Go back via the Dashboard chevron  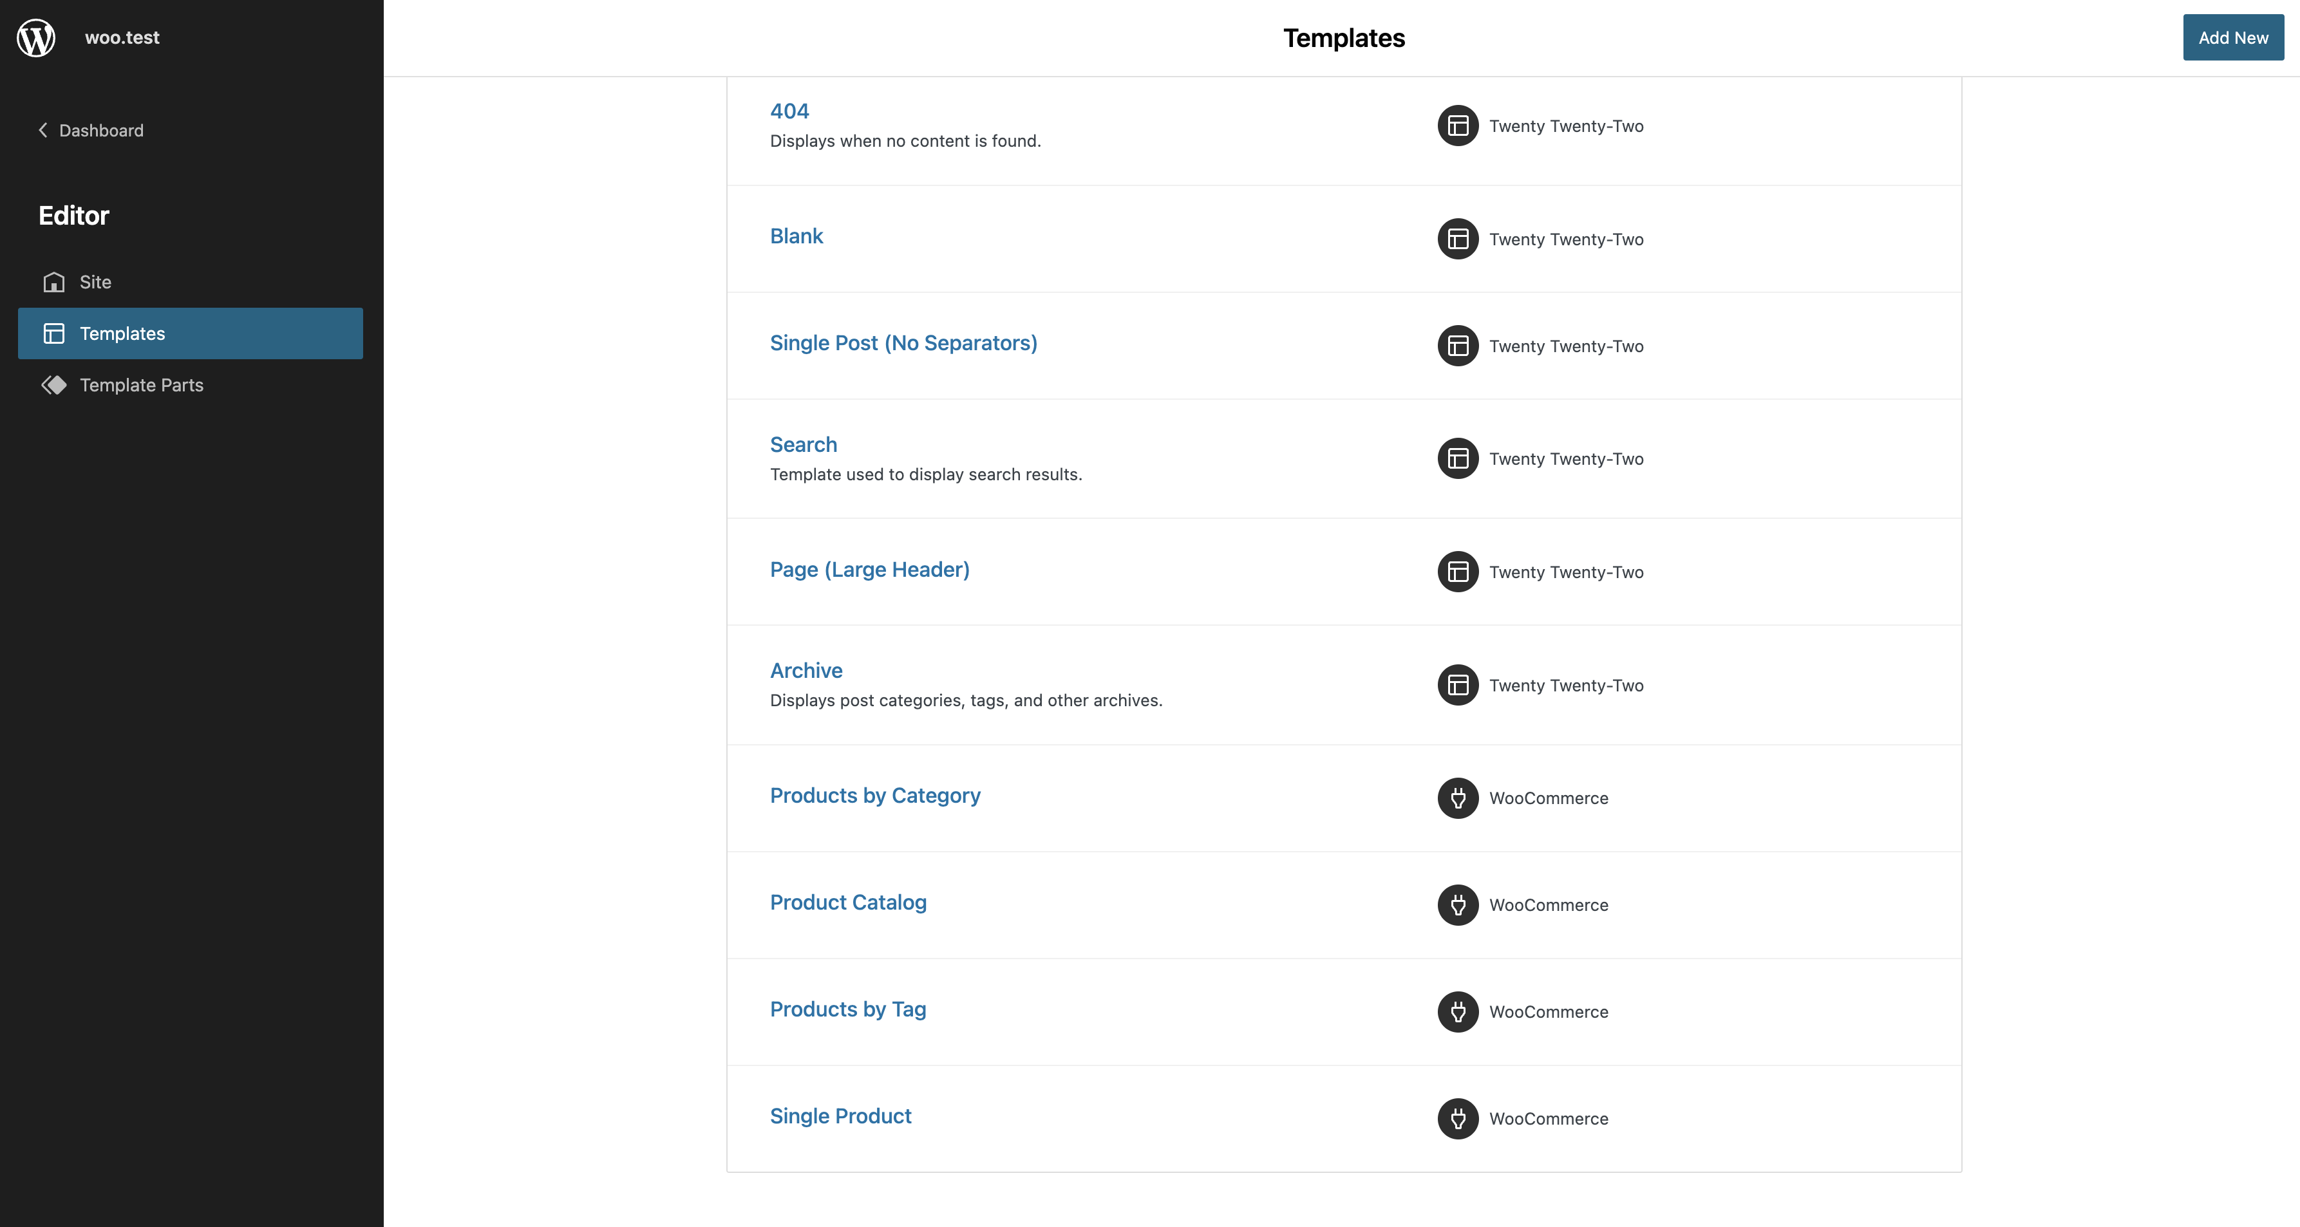coord(43,130)
